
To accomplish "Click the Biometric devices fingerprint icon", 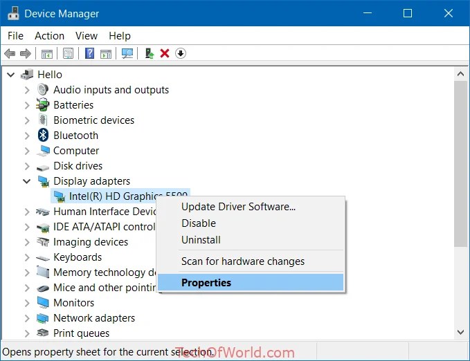I will (43, 120).
